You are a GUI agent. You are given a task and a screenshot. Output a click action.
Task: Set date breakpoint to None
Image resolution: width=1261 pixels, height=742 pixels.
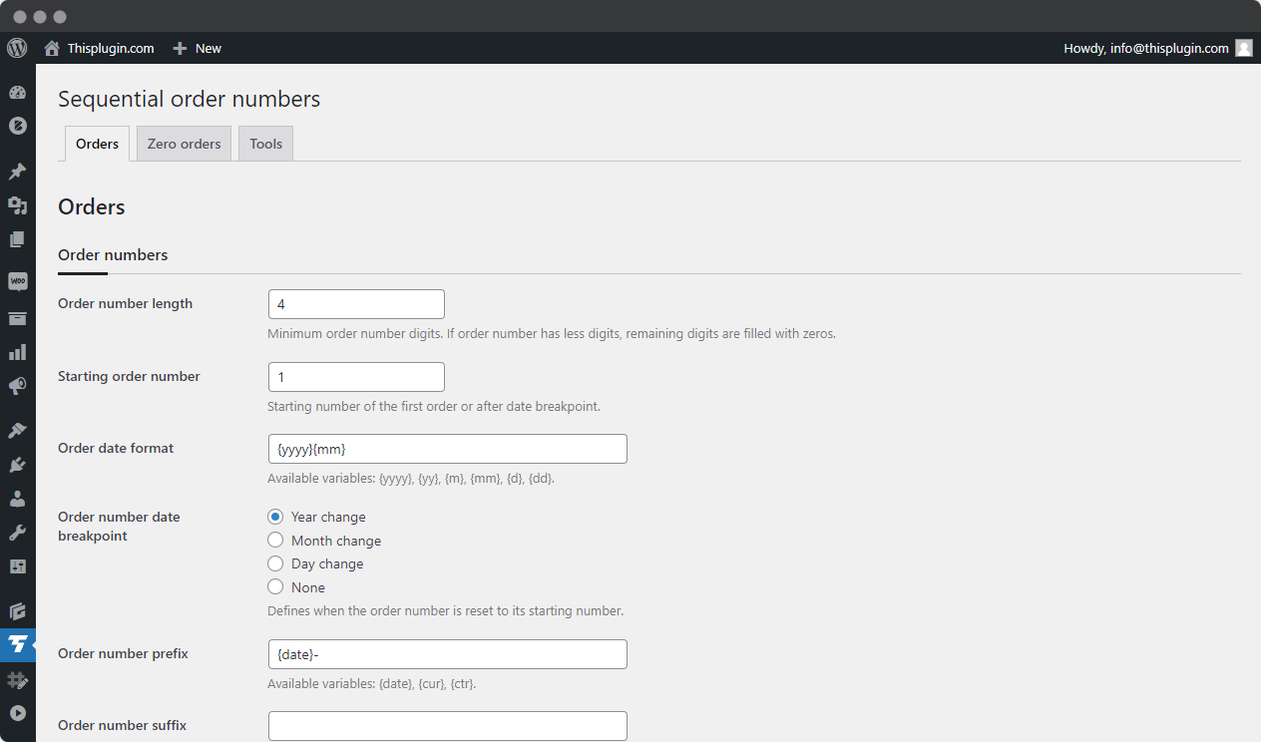(275, 587)
